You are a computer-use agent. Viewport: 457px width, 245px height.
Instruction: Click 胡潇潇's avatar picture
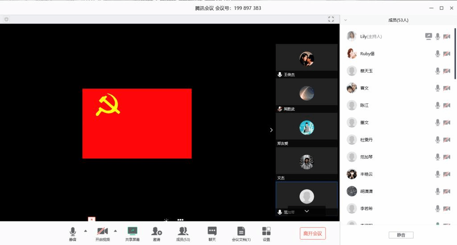tap(352, 191)
